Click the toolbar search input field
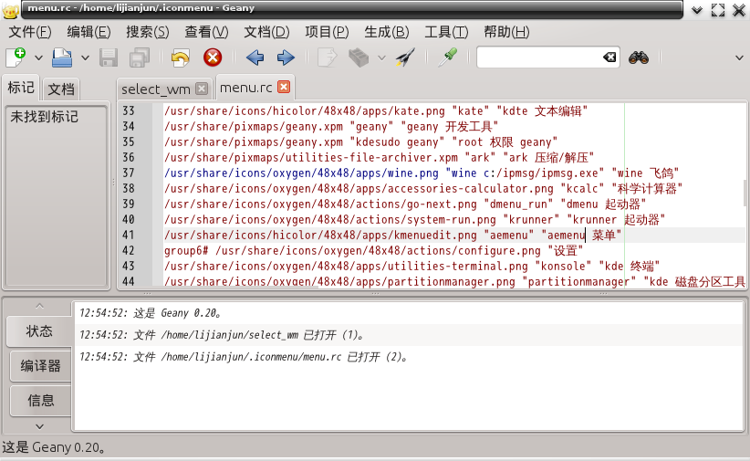750x461 pixels. click(539, 58)
